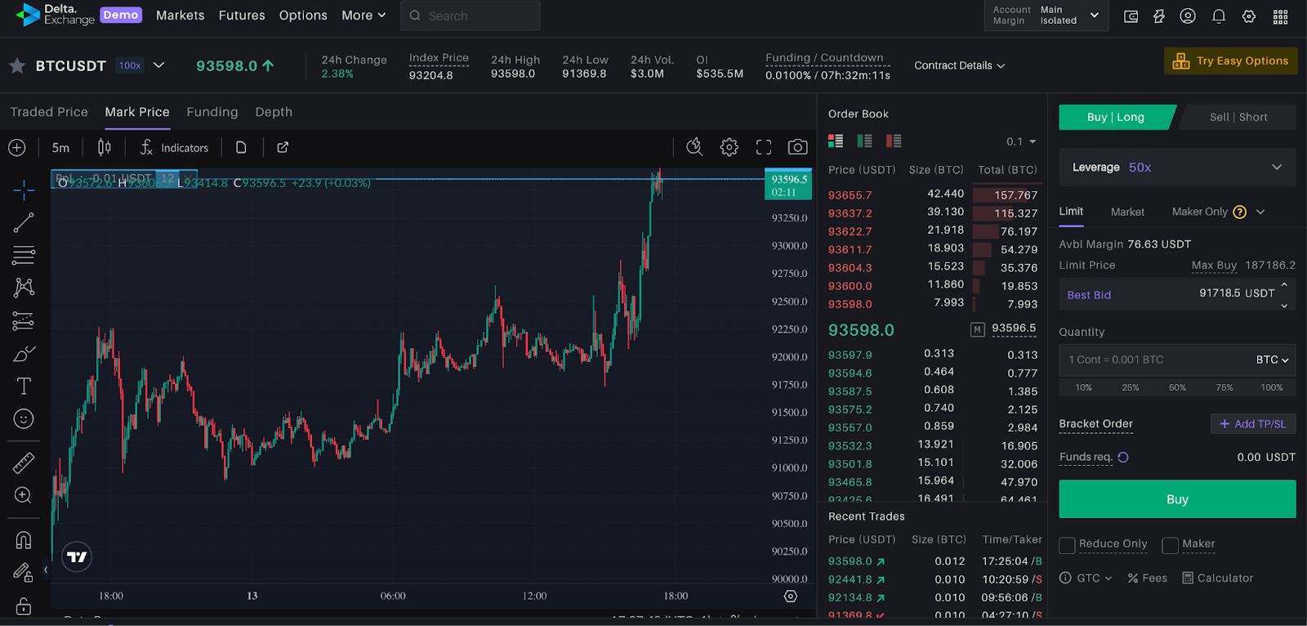Toggle the lock all drawings tool
This screenshot has height=626, width=1307.
click(24, 606)
